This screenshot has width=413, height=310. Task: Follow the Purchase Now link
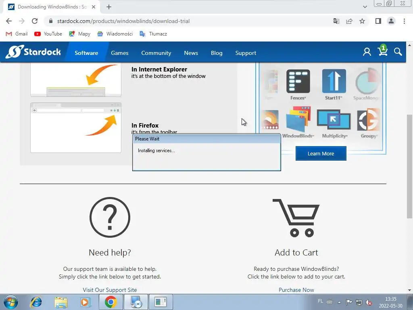[x=296, y=290]
